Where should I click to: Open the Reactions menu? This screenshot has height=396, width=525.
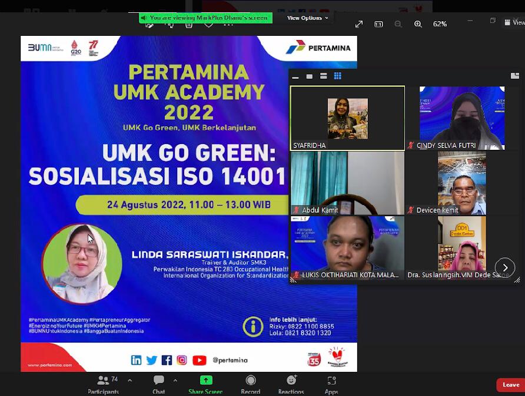291,384
